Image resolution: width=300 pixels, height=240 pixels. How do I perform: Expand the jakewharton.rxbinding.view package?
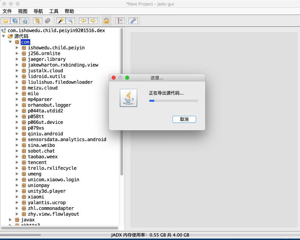pos(17,65)
